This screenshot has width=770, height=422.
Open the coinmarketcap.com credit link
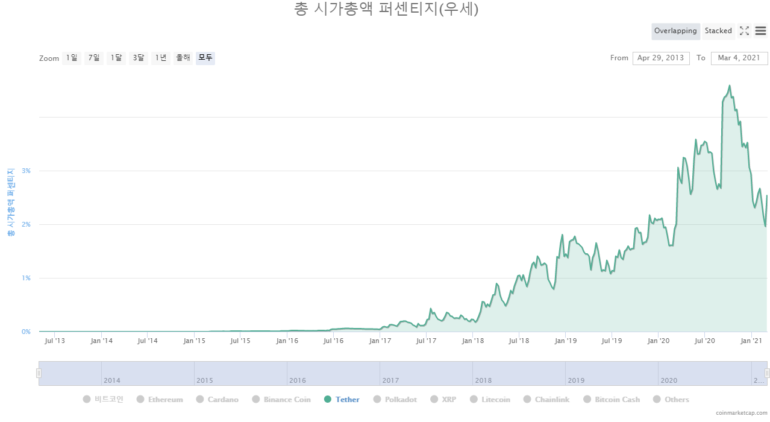(x=742, y=413)
